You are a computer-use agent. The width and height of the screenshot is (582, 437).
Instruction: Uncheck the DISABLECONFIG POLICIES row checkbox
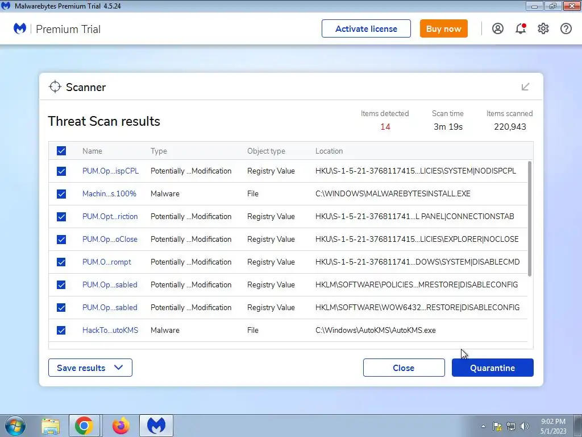61,285
